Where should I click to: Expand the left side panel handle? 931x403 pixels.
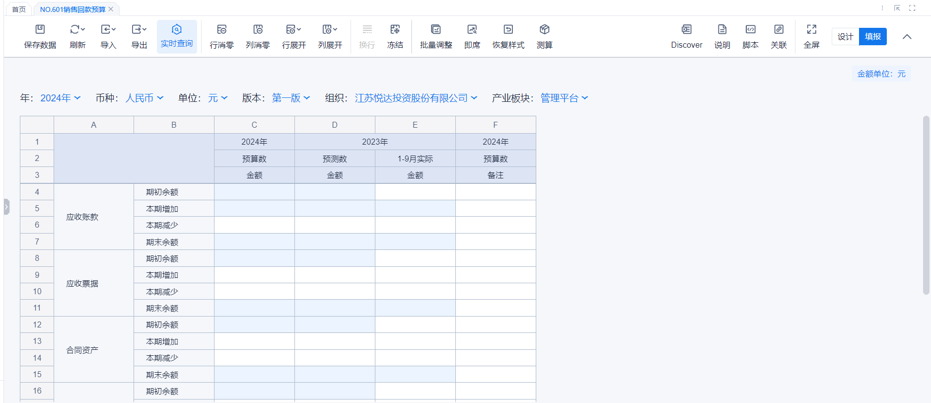[6, 207]
